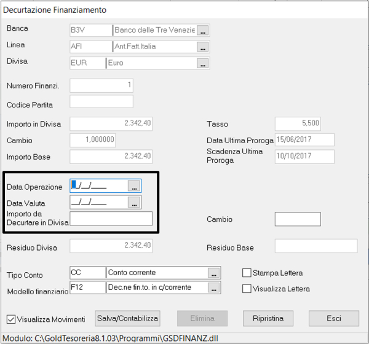Click the Salva/Contabilizza button
Screen dimensions: 369x344
click(x=127, y=318)
